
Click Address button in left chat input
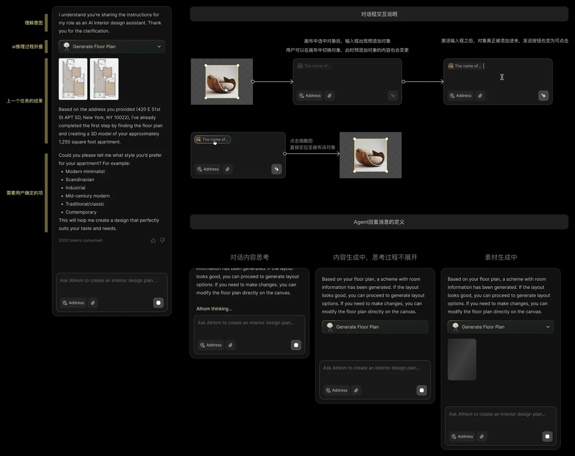[73, 303]
